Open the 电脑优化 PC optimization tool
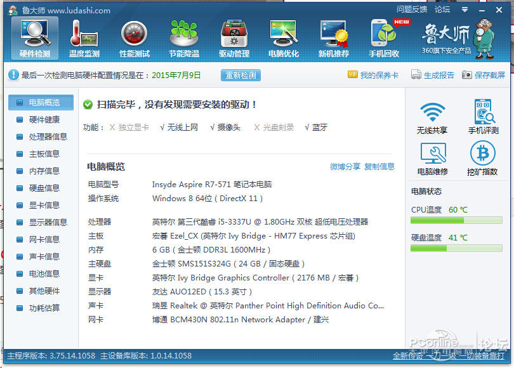This screenshot has height=368, width=514. pyautogui.click(x=284, y=39)
